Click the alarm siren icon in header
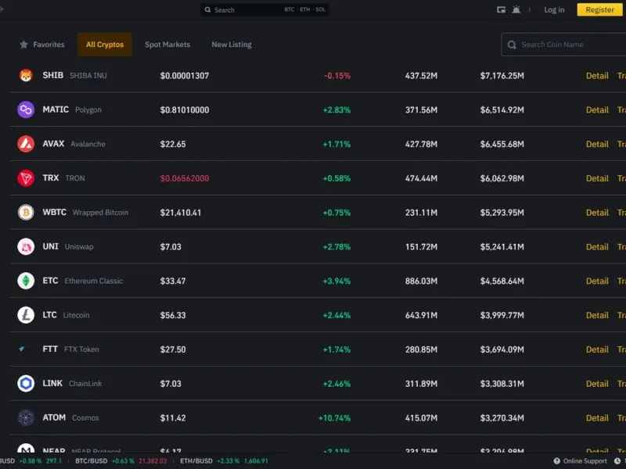This screenshot has height=469, width=626. [516, 10]
